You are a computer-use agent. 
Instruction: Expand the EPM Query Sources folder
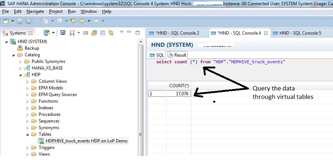(27, 95)
